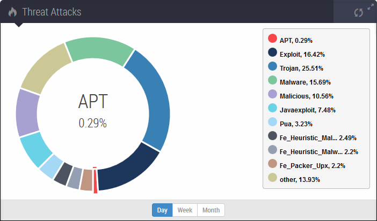The image size is (377, 221).
Task: Click the red APT legend swatch
Action: (272, 39)
